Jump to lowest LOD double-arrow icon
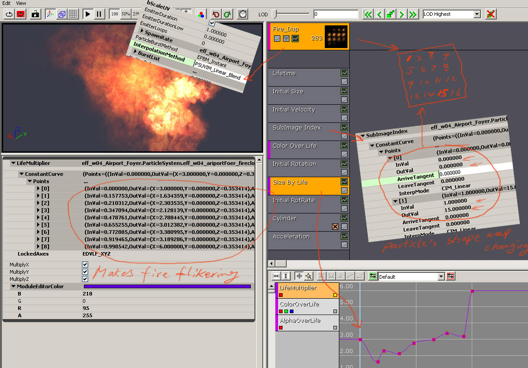 [368, 14]
